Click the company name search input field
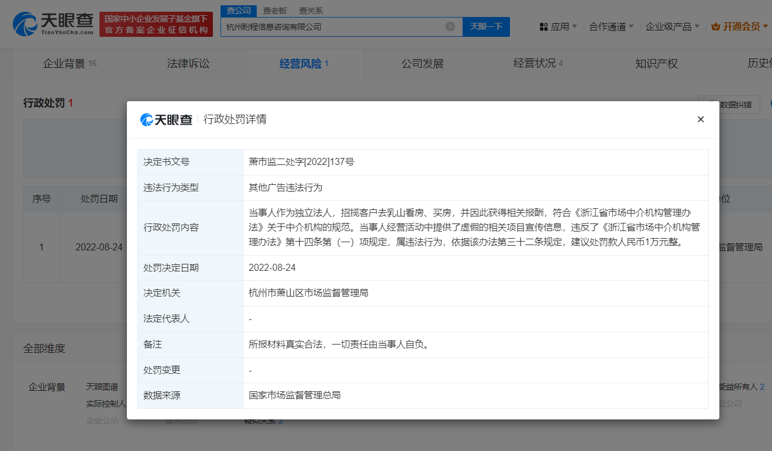The image size is (772, 451). click(x=333, y=26)
